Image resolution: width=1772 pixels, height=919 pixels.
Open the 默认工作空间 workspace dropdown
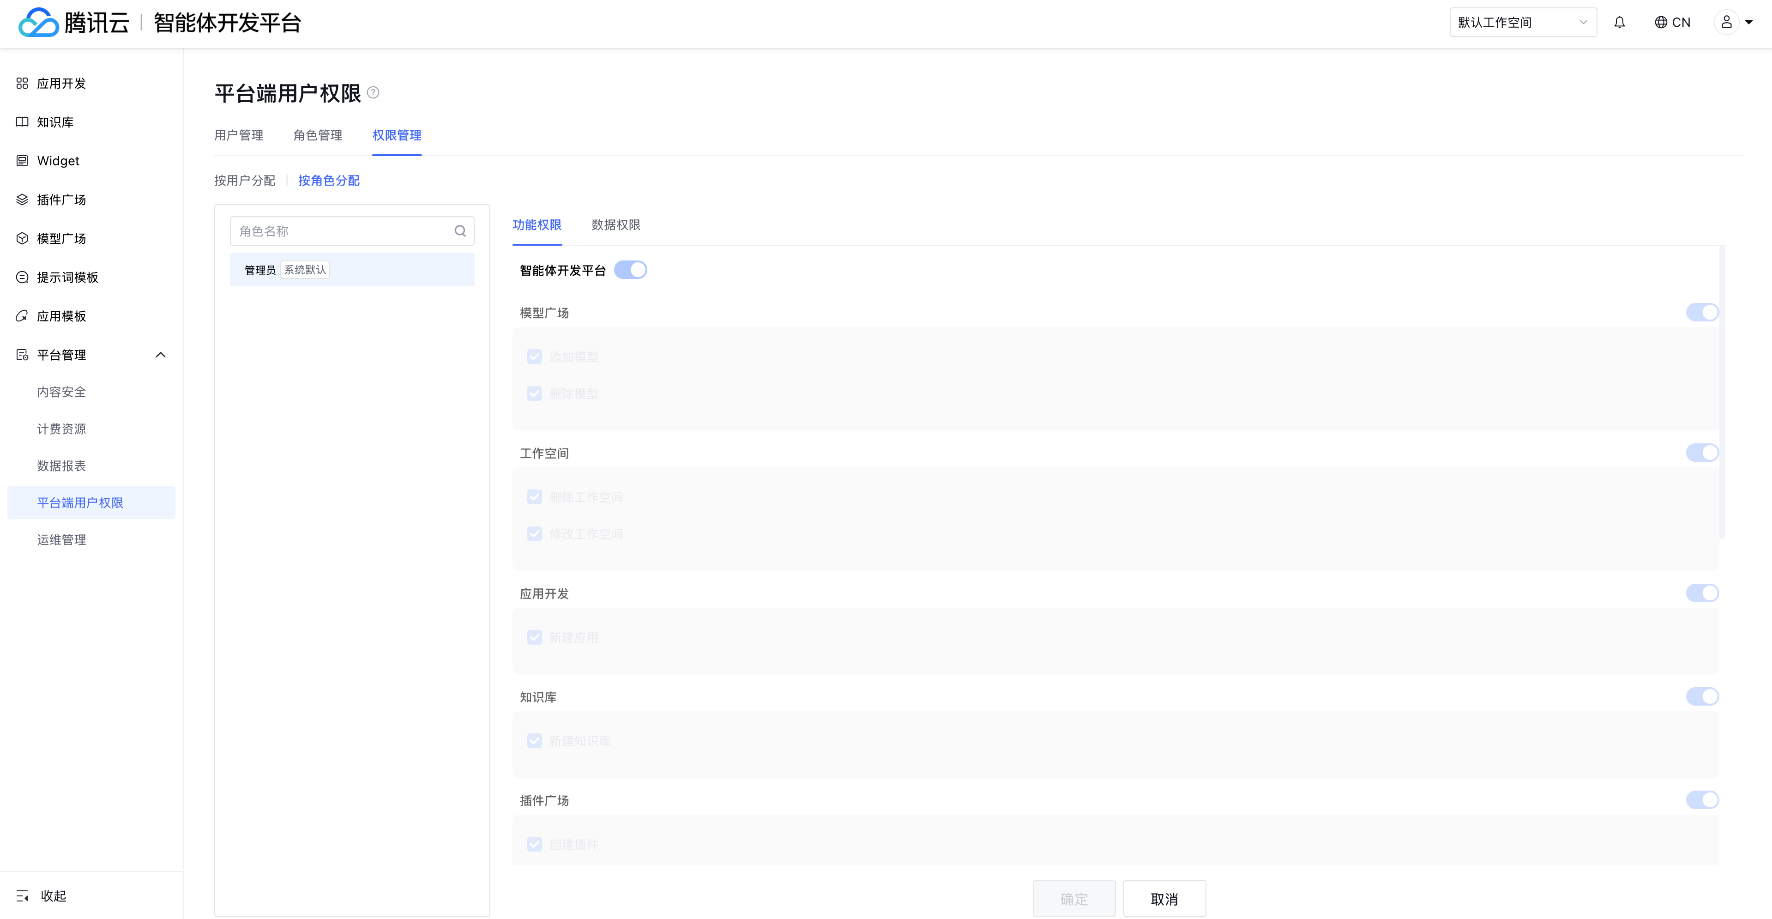point(1522,23)
